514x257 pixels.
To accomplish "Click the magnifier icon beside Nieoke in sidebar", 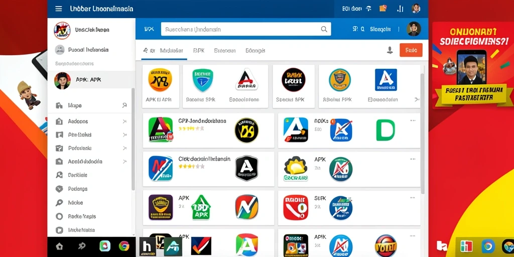I will (59, 203).
